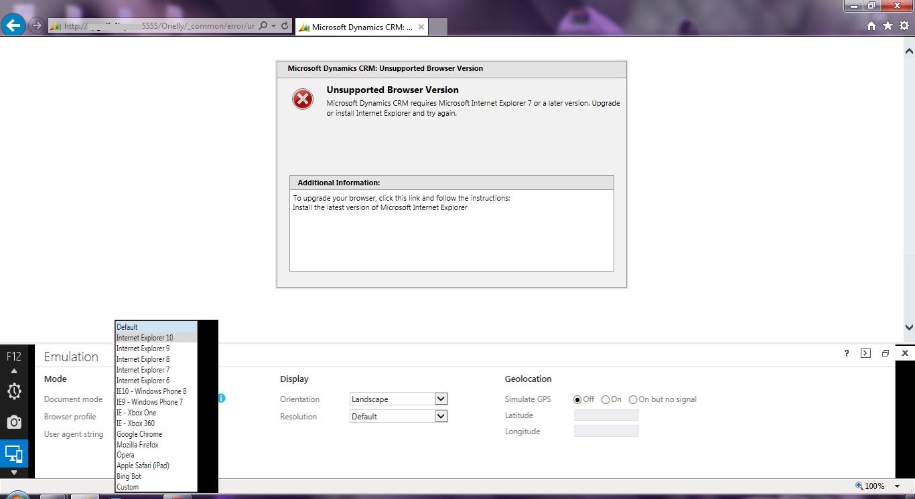Choose IE9 - Windows Phone 7 profile
This screenshot has height=499, width=915.
tap(156, 402)
